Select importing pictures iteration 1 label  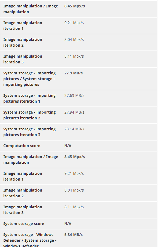tap(29, 99)
